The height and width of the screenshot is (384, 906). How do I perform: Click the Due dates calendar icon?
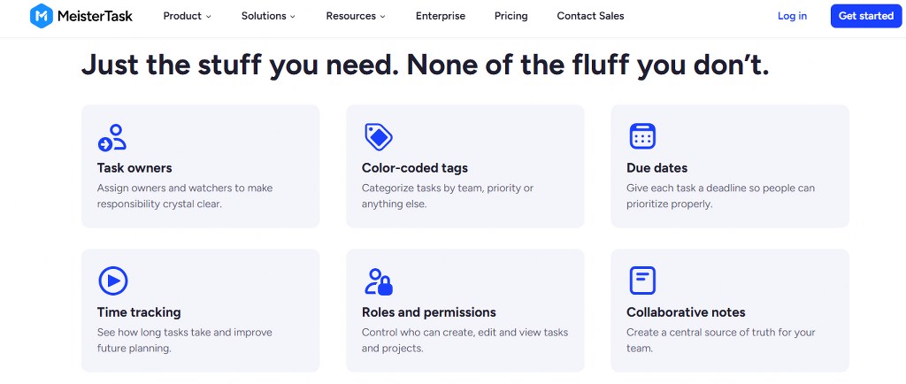(x=642, y=137)
